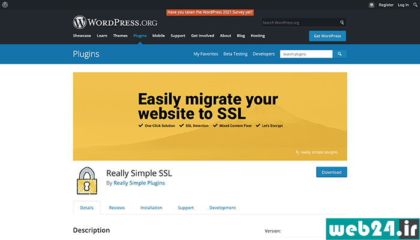Switch to the Development tab
This screenshot has width=420, height=240.
point(223,208)
